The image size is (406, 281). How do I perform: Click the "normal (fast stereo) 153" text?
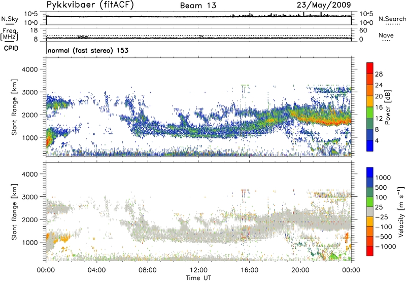(x=88, y=50)
